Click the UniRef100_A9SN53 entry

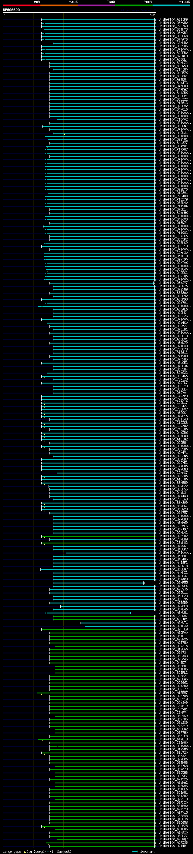pyautogui.click(x=173, y=66)
